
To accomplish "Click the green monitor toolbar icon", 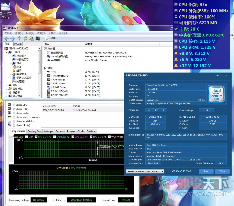I will point(38,38).
